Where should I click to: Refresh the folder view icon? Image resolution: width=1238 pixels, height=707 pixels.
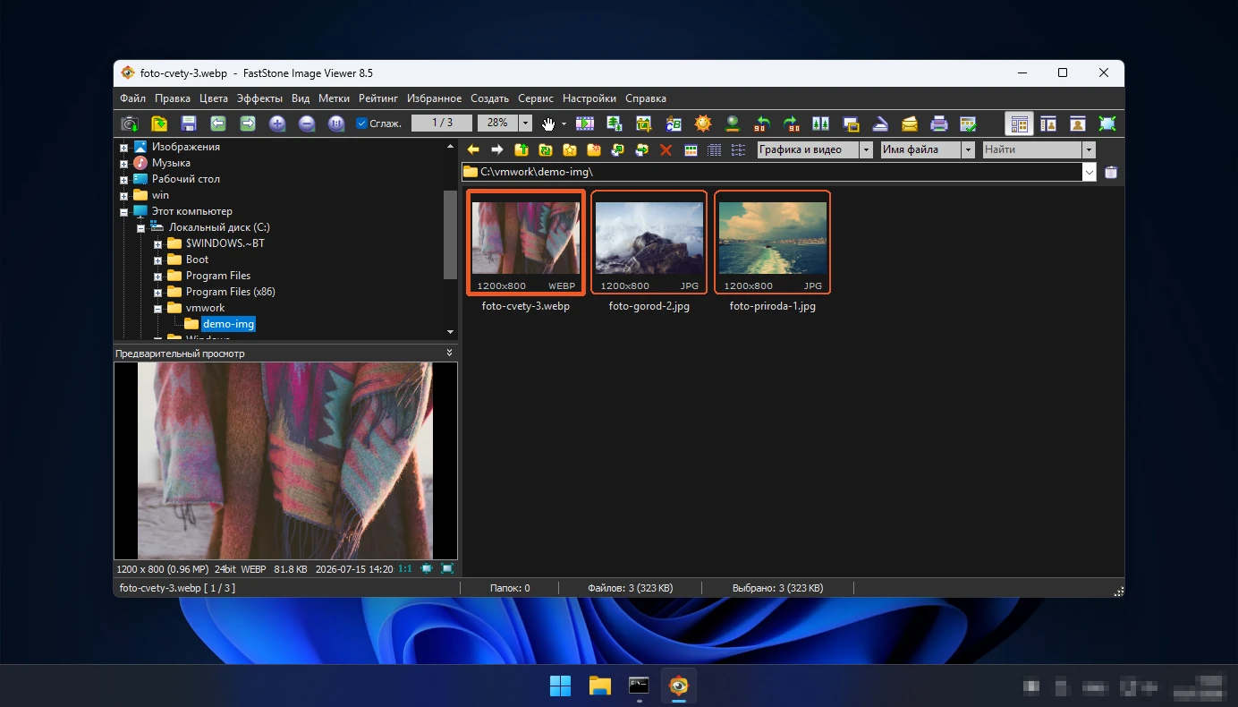(x=546, y=149)
